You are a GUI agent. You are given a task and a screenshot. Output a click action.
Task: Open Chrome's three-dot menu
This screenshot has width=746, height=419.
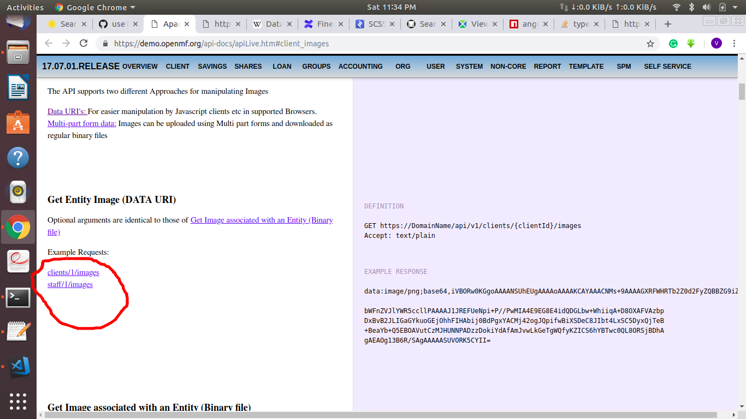click(735, 44)
